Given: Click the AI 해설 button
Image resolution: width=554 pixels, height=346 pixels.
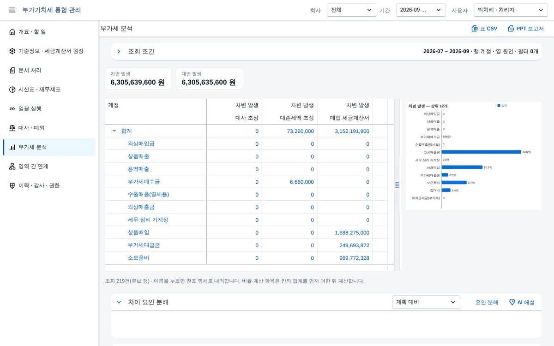Looking at the screenshot, I should coord(522,302).
